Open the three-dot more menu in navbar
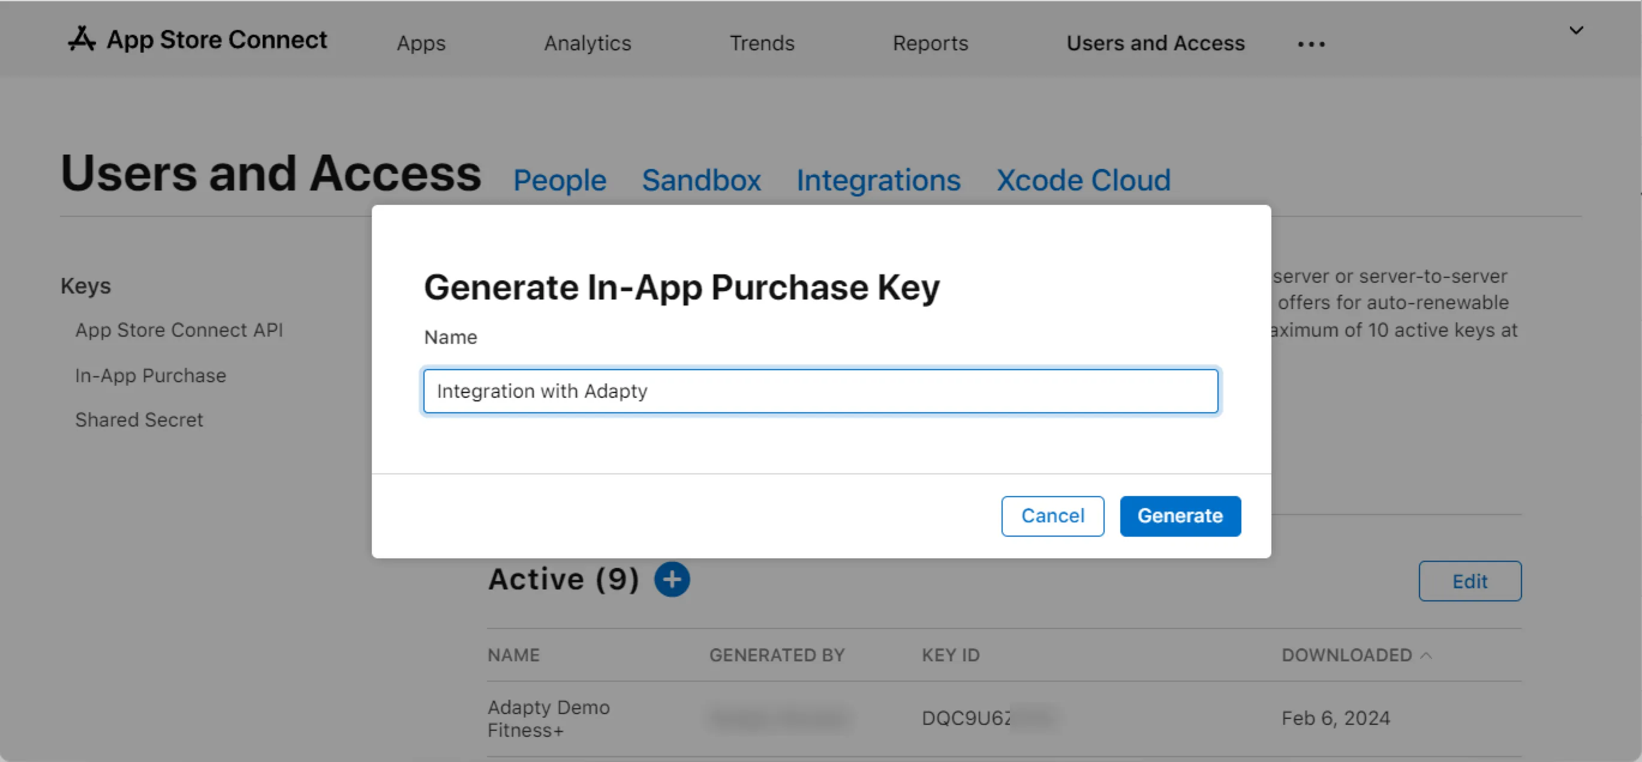Image resolution: width=1642 pixels, height=762 pixels. 1311,44
